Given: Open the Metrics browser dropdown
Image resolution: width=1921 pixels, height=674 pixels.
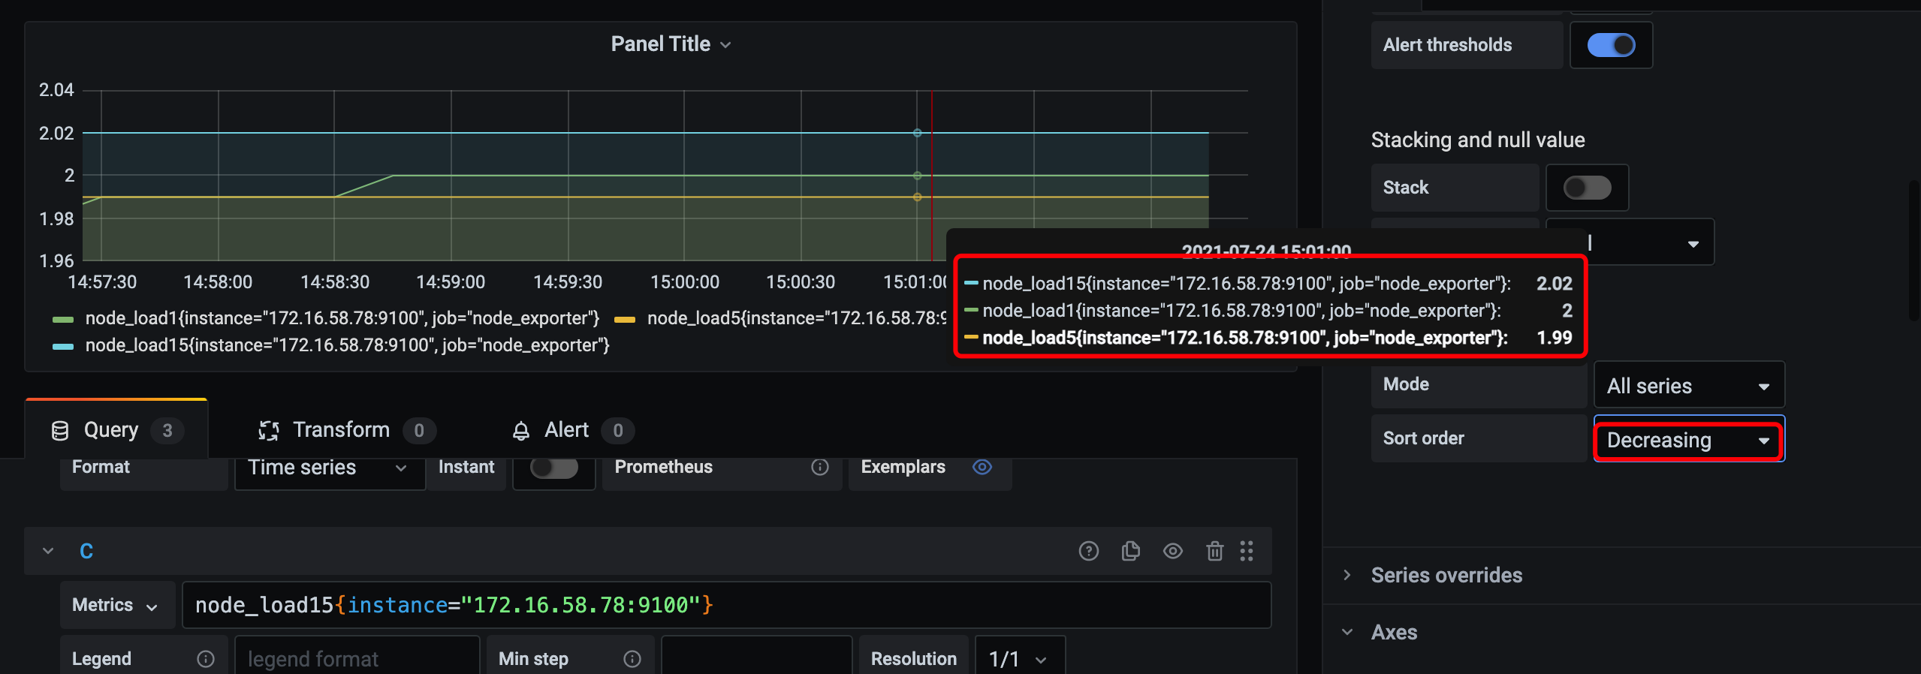Looking at the screenshot, I should tap(116, 605).
